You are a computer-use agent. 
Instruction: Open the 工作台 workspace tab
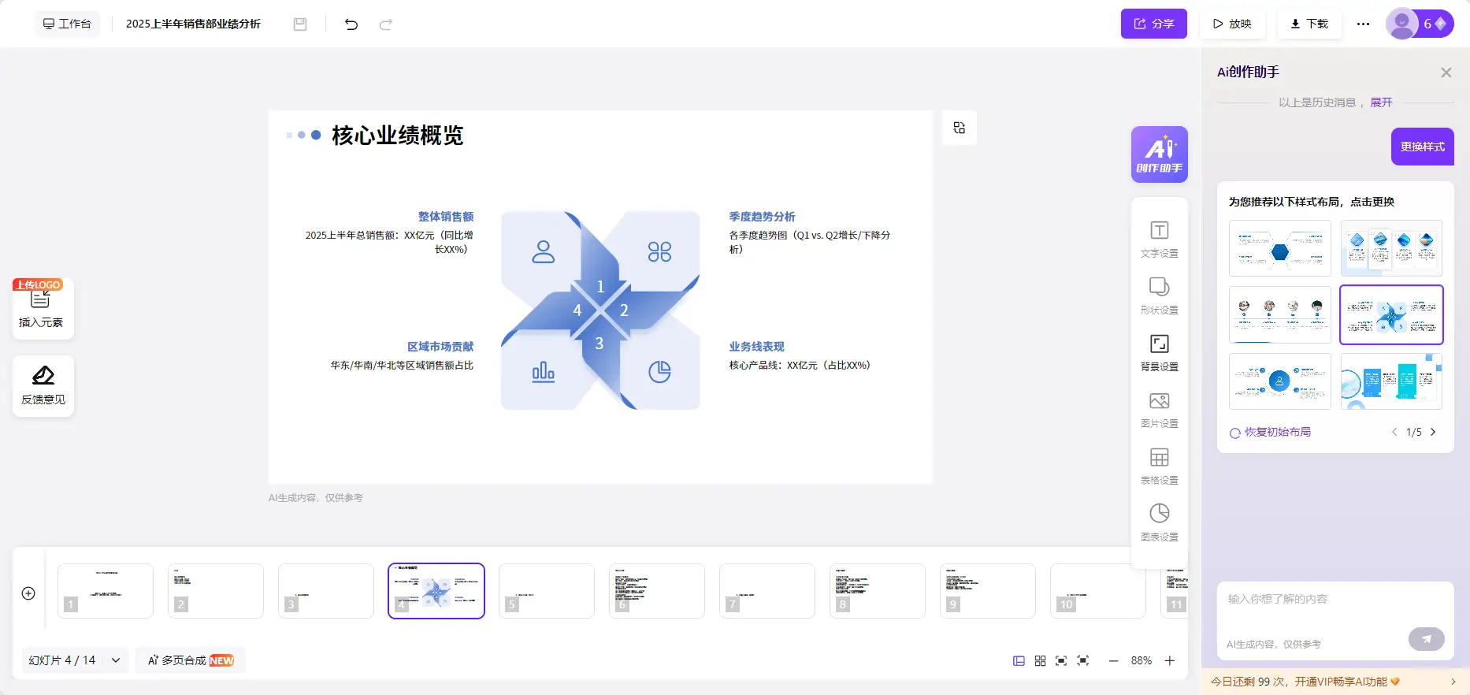tap(67, 24)
